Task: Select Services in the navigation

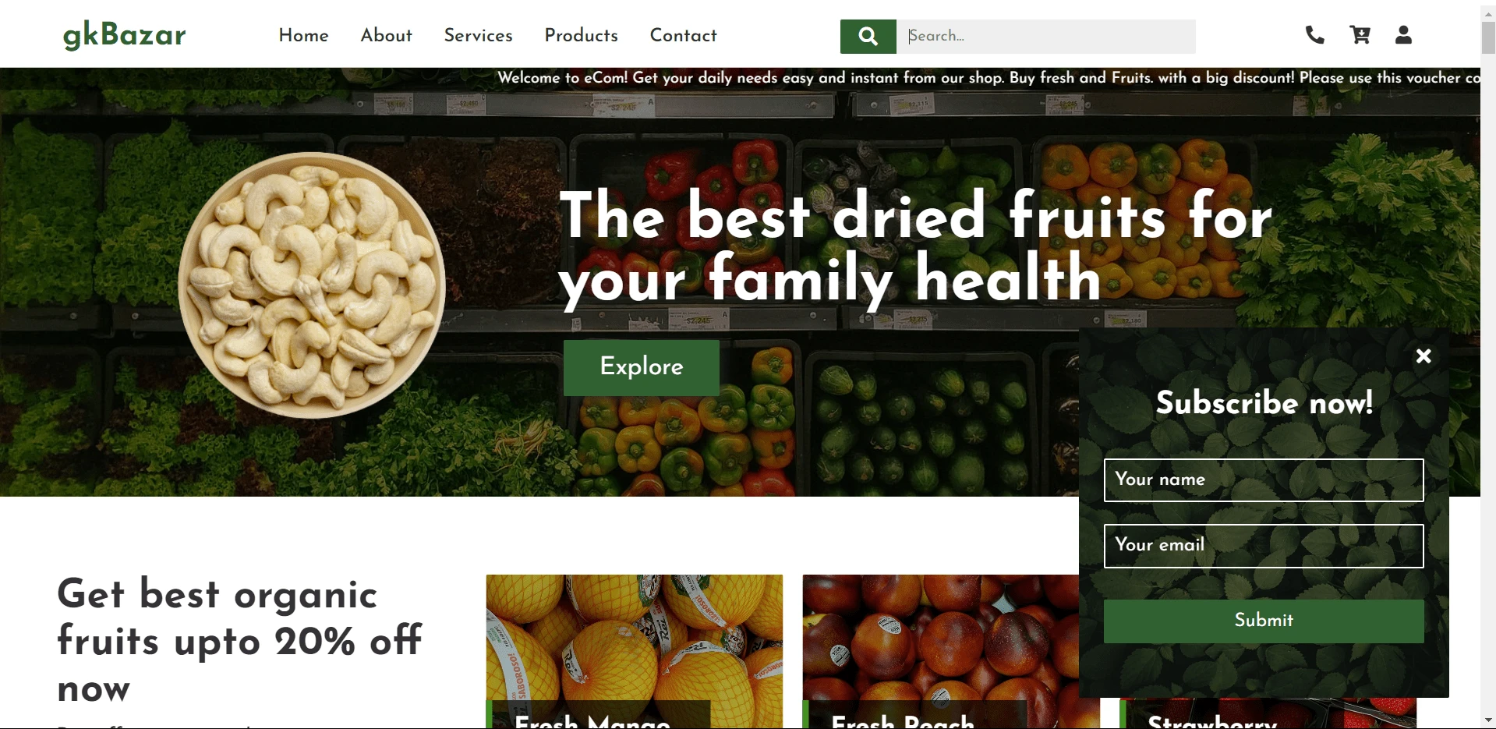Action: pos(478,36)
